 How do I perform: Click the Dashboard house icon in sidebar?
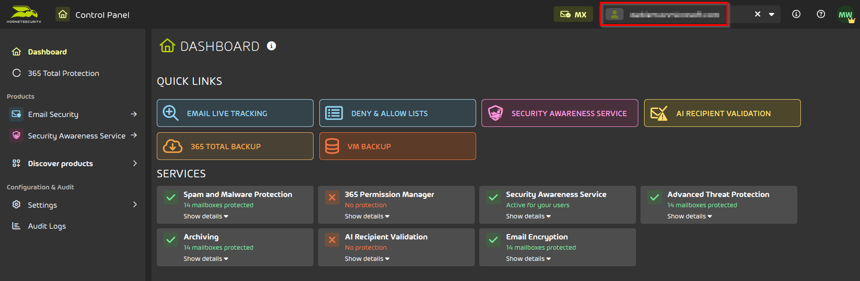(17, 52)
